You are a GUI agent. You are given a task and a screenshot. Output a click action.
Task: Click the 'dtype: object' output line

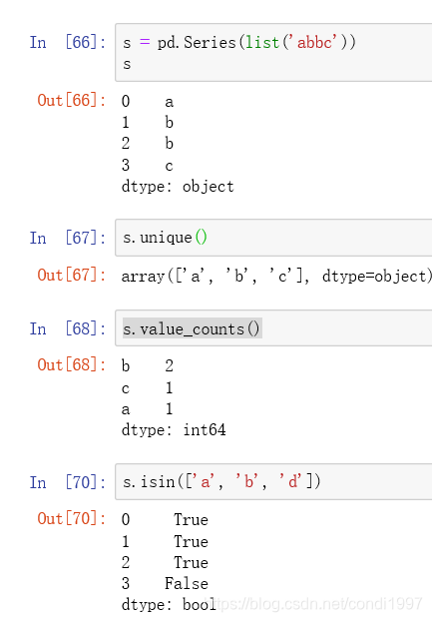(x=178, y=187)
